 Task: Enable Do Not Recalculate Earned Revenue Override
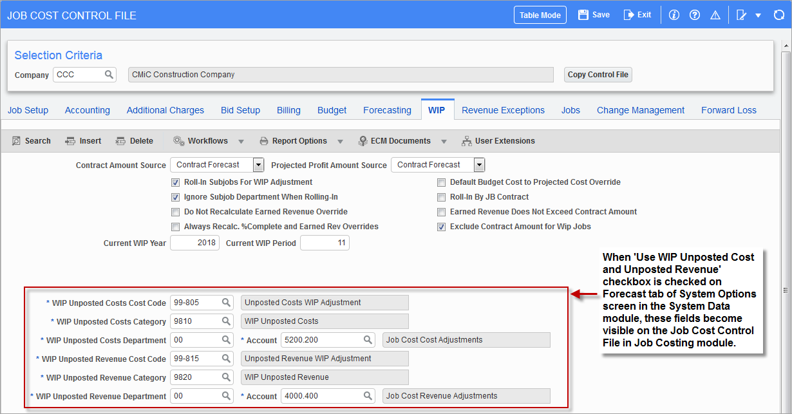tap(175, 212)
